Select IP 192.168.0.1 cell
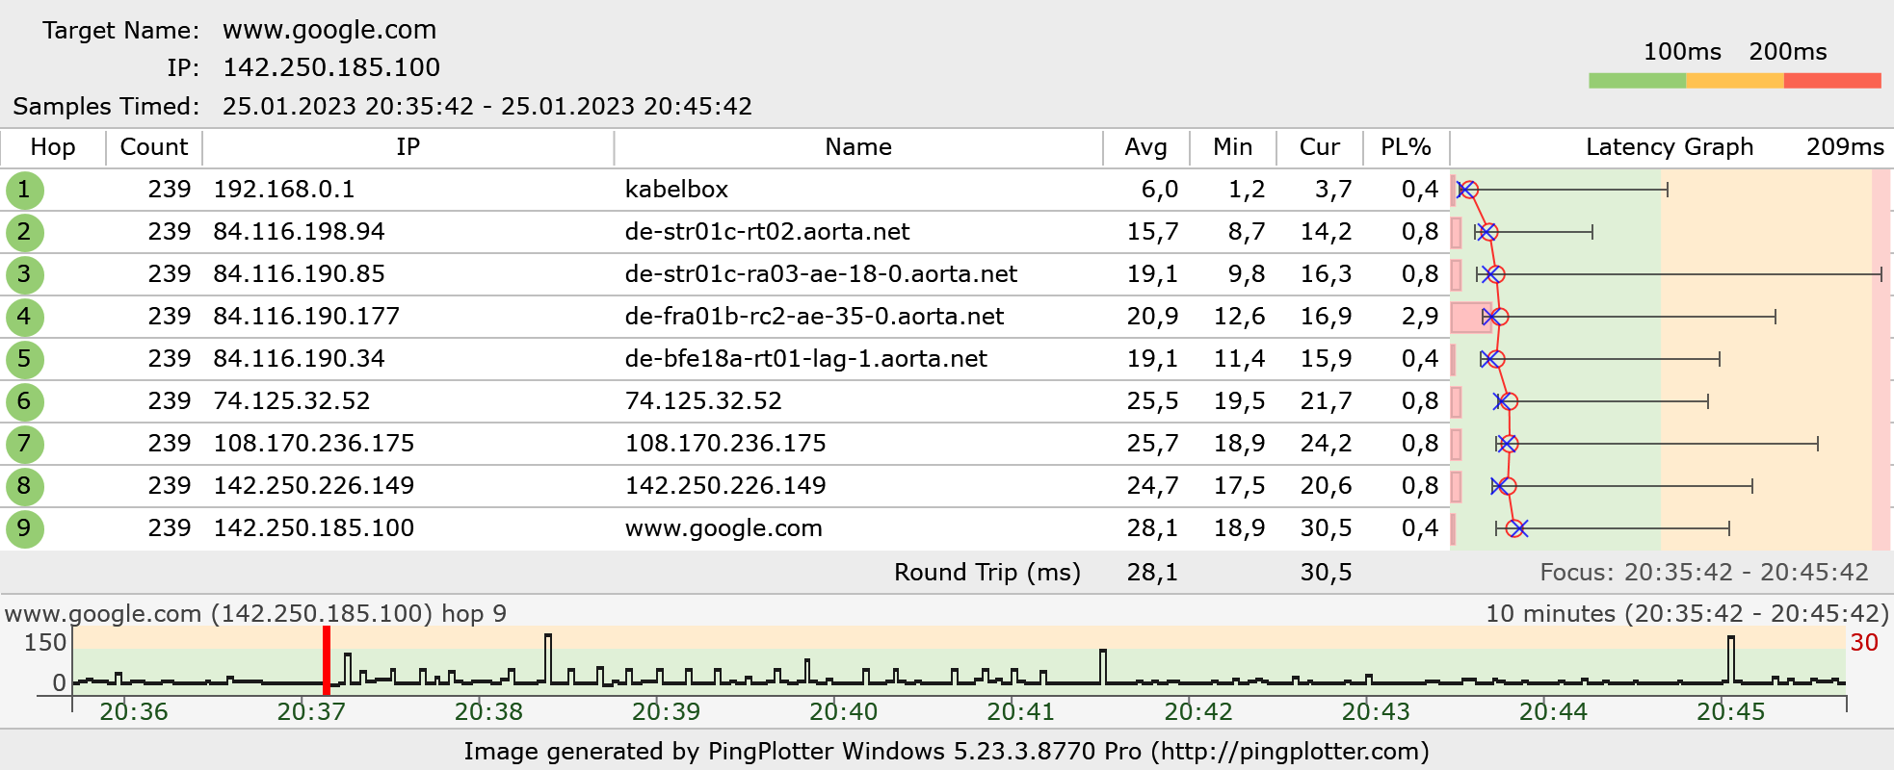The image size is (1894, 770). tap(284, 190)
